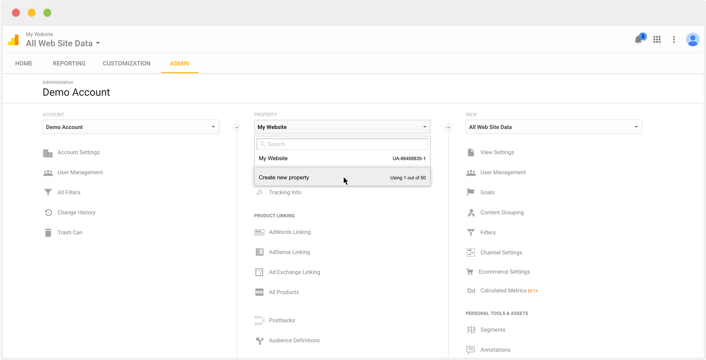The image size is (706, 360).
Task: Open the Demo Account dropdown
Action: click(131, 127)
